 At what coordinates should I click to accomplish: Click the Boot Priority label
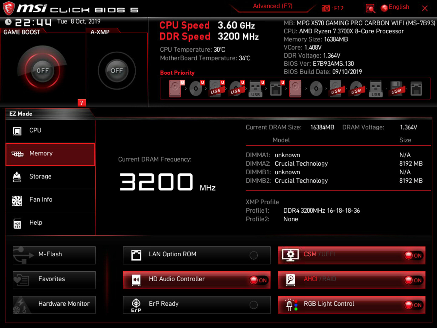click(x=177, y=73)
